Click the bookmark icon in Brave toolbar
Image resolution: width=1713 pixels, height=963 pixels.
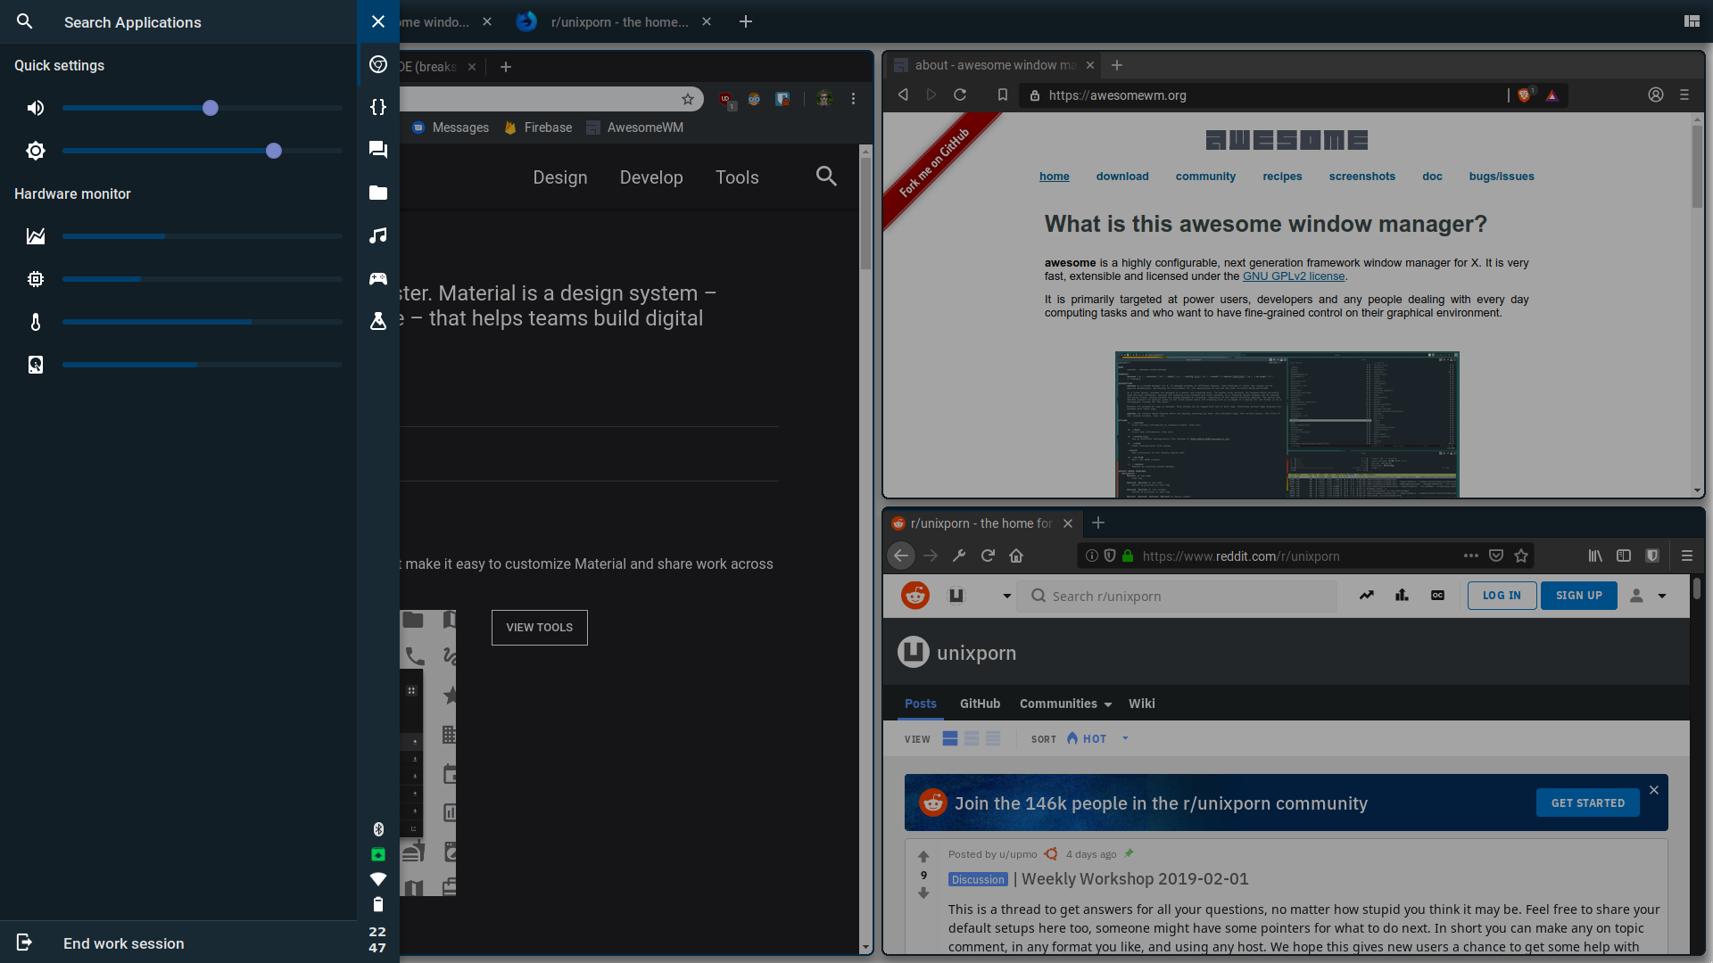tap(1003, 95)
